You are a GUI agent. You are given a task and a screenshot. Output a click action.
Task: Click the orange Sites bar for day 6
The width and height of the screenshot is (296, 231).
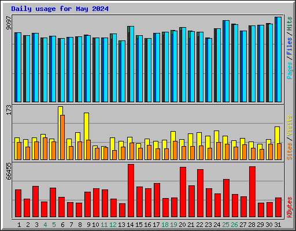(x=62, y=137)
